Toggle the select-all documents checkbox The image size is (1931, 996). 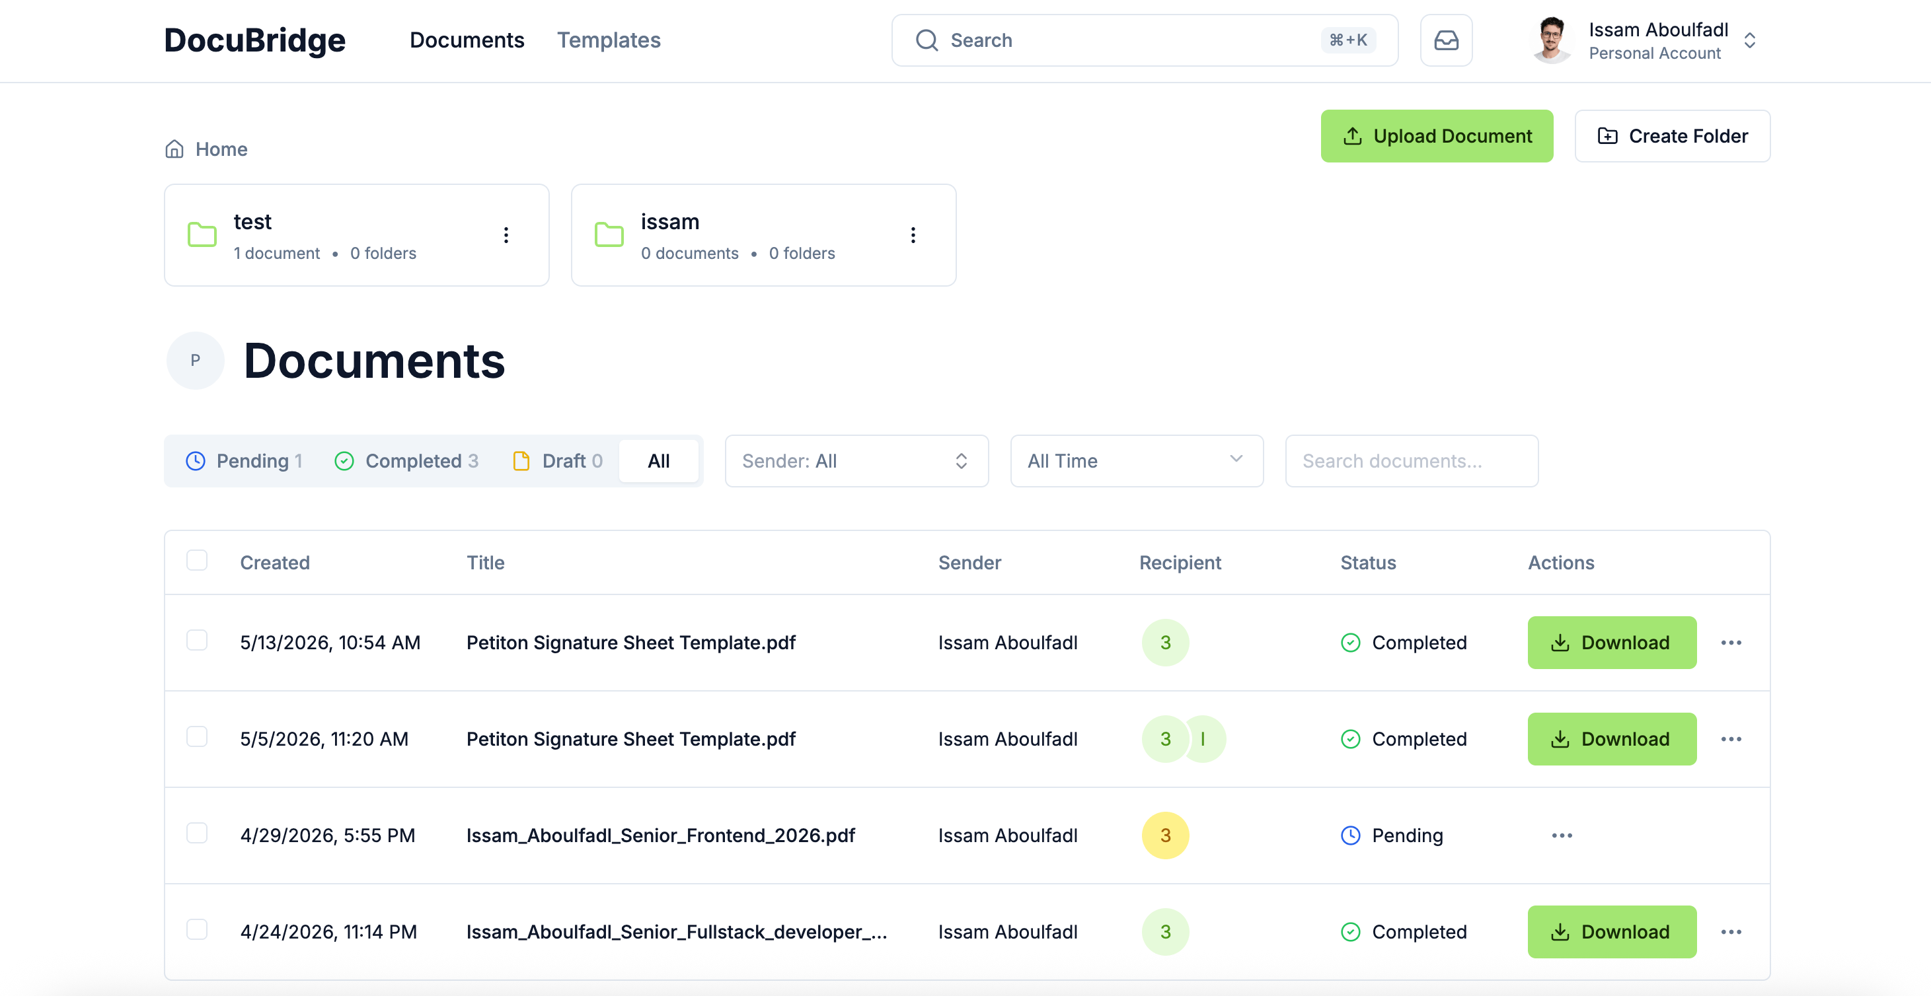coord(196,561)
